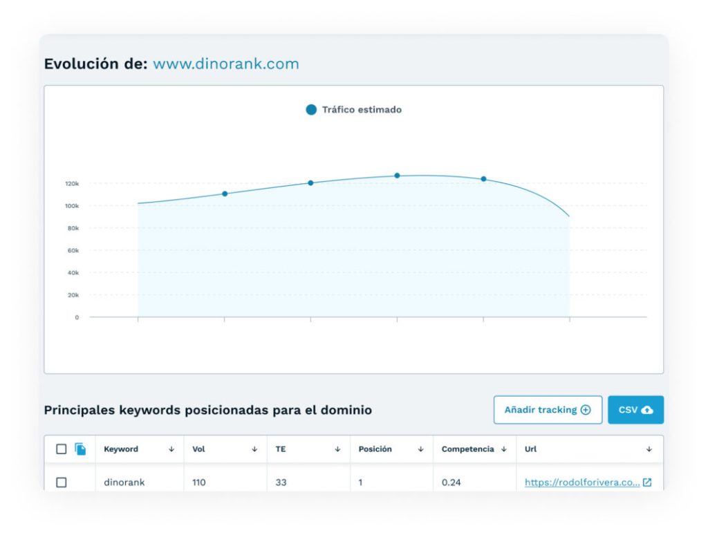The image size is (708, 535).
Task: Download the CSV export
Action: click(635, 410)
